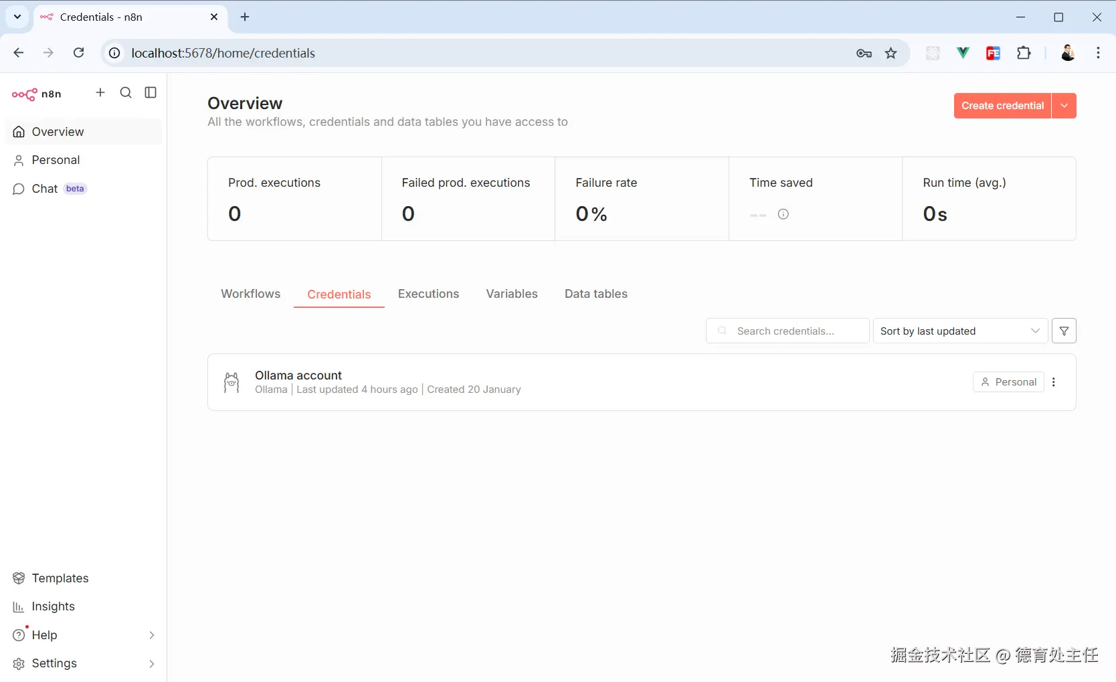Expand the Help menu
The height and width of the screenshot is (682, 1116).
tap(84, 635)
